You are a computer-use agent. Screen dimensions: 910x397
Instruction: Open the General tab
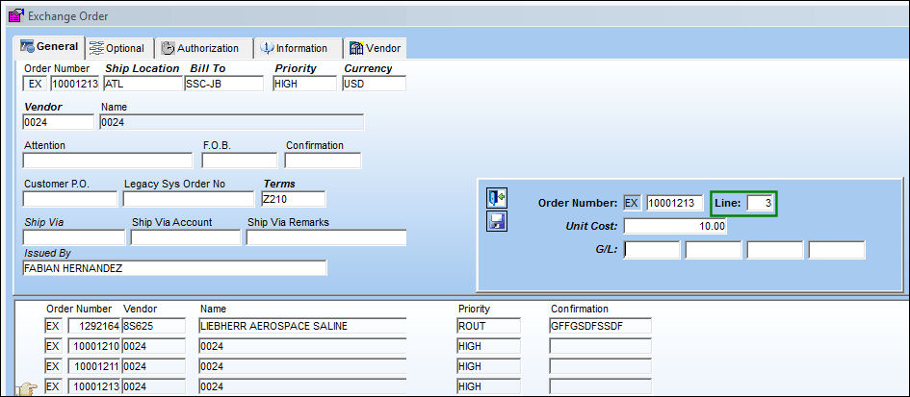49,47
